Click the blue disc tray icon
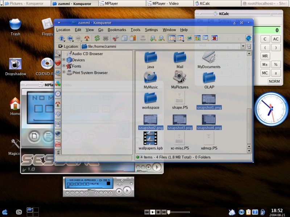 click(241, 212)
